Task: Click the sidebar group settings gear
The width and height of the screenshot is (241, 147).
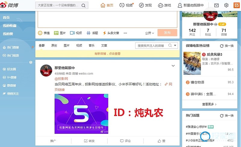Action: pos(31,62)
